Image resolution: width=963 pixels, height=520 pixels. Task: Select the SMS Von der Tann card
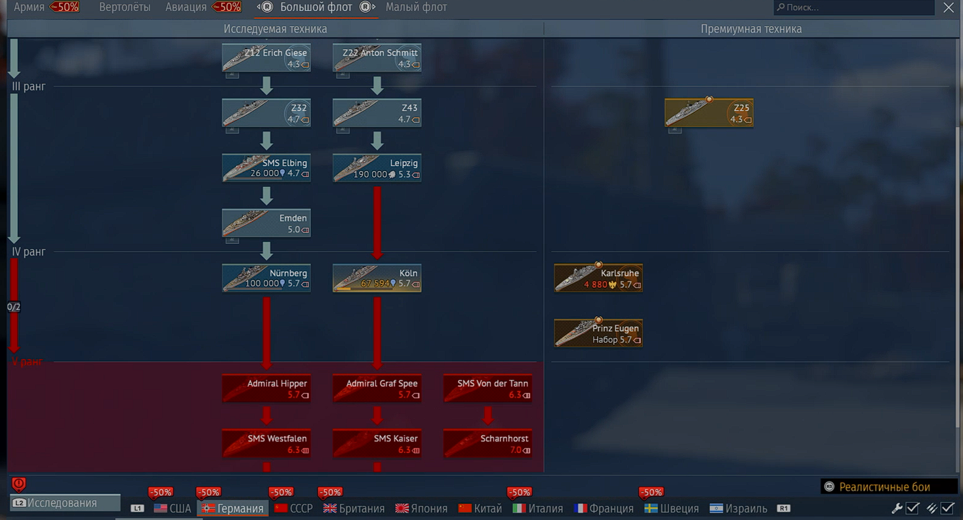(487, 388)
